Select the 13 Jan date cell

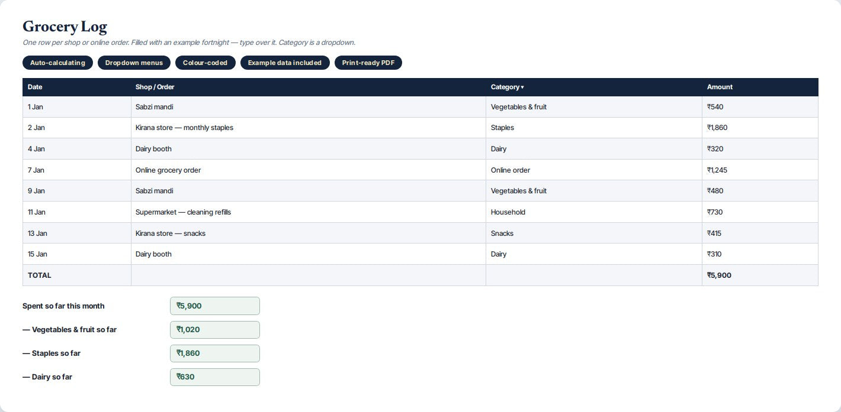(x=76, y=233)
